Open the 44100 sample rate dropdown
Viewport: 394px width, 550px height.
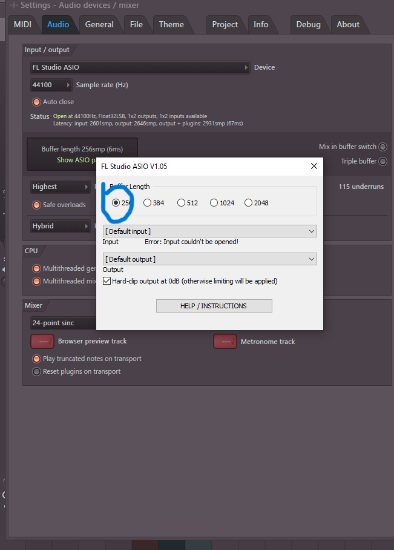click(51, 85)
